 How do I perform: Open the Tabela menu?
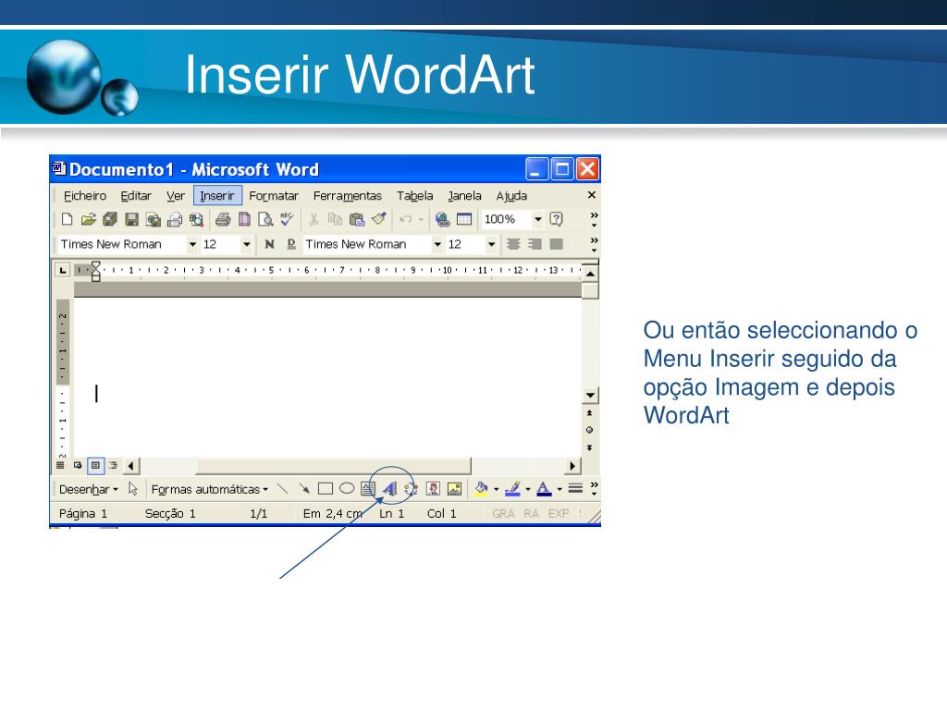tap(415, 196)
